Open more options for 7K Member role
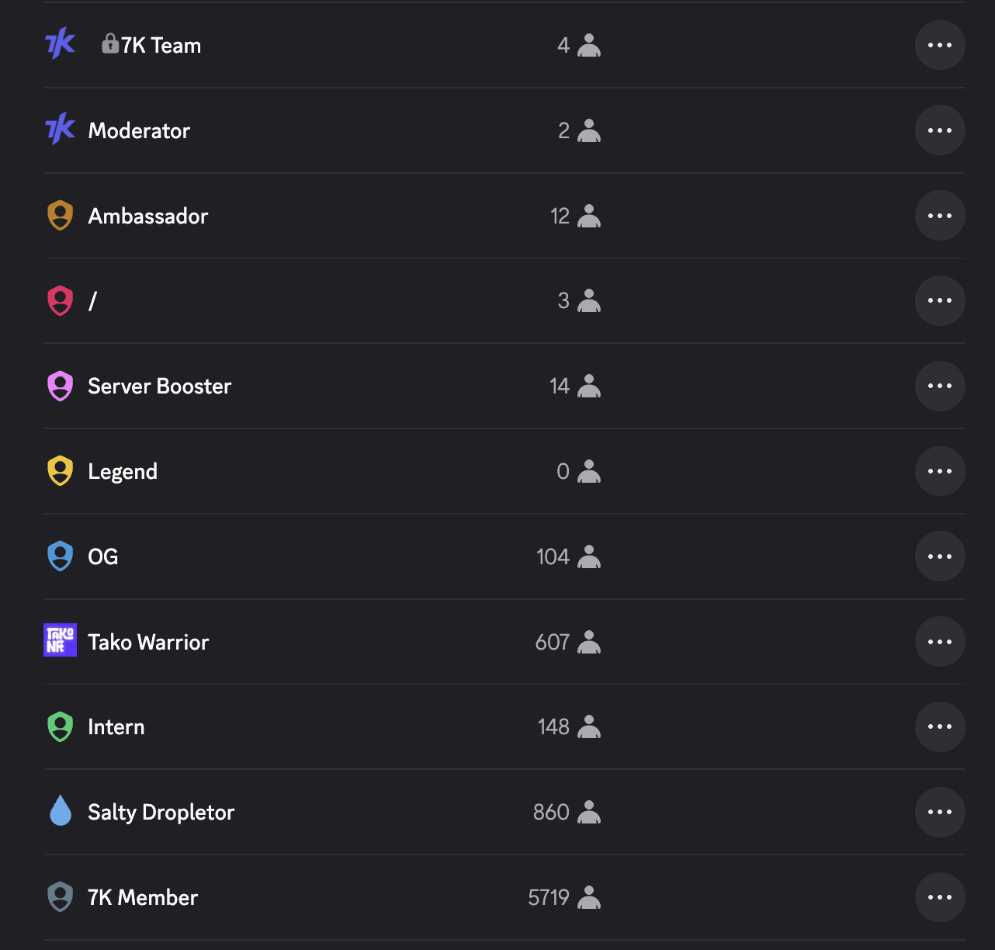 coord(939,897)
